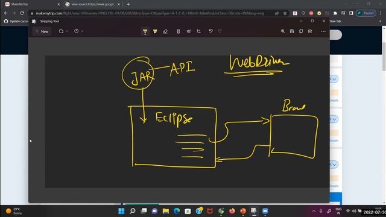Share this page from the address bar

click(277, 13)
